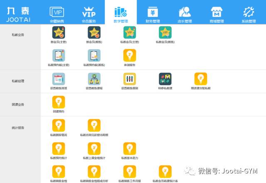Select the 统计报告 sidebar section
Viewport: 266px width, 183px height.
tap(18, 128)
